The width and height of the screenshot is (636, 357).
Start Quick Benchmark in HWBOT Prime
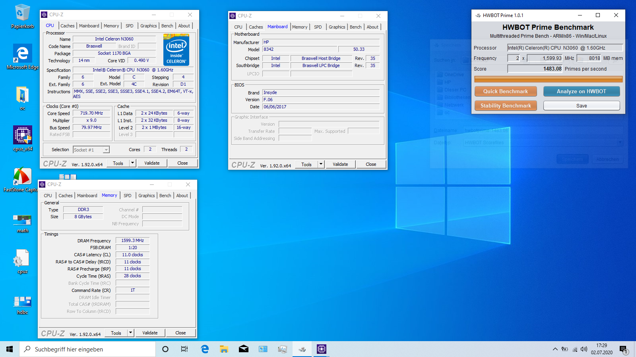pyautogui.click(x=506, y=91)
